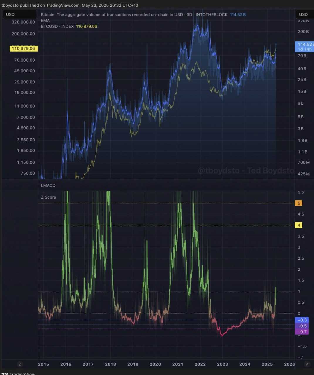This screenshot has height=375, width=314.
Task: Click the 2018 year on time axis
Action: click(x=110, y=364)
